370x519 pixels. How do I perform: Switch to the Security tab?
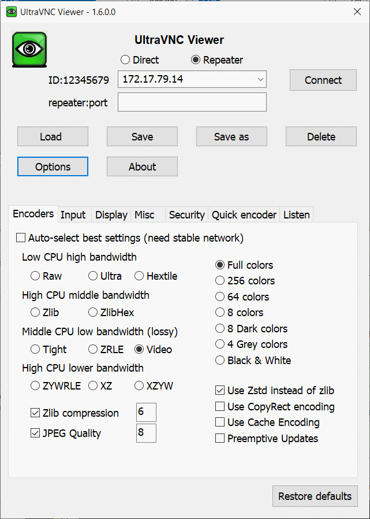186,215
